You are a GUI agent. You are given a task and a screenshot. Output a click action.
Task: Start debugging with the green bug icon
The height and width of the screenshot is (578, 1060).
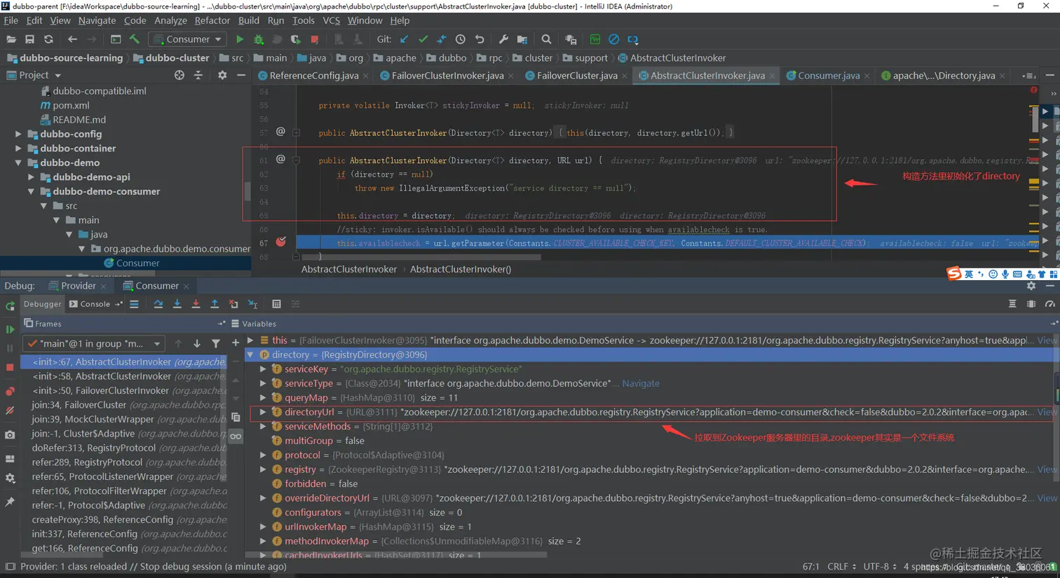click(259, 40)
